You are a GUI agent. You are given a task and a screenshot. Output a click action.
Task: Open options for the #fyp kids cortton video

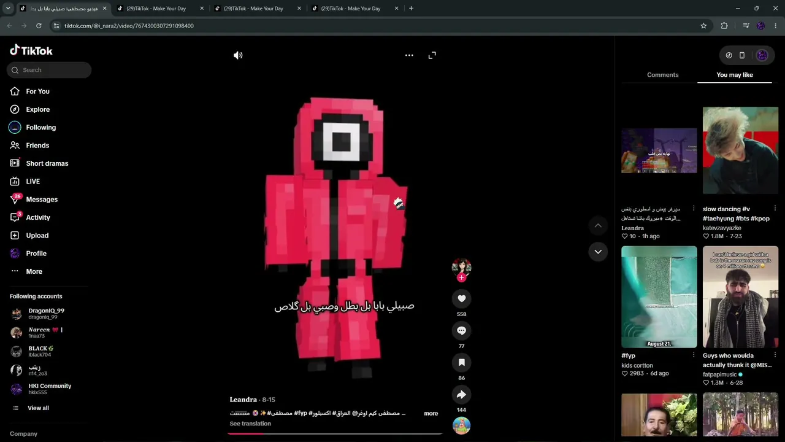click(x=694, y=355)
